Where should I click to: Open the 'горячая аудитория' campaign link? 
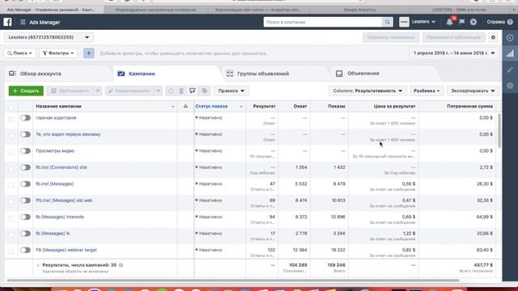pos(56,118)
